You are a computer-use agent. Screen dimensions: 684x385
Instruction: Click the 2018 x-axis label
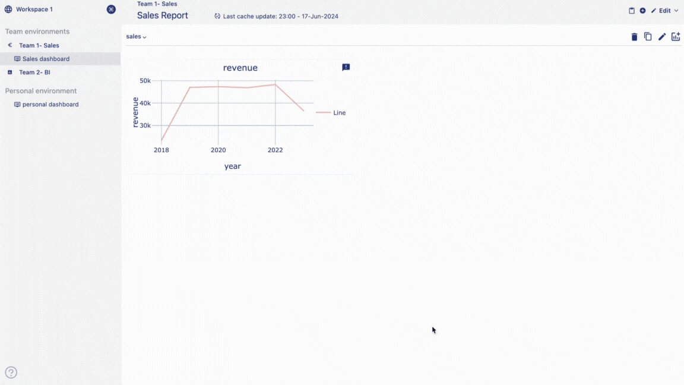pos(161,150)
